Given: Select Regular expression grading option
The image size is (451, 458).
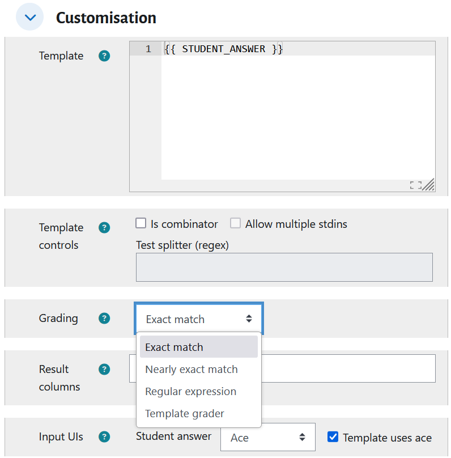Looking at the screenshot, I should tap(199, 392).
